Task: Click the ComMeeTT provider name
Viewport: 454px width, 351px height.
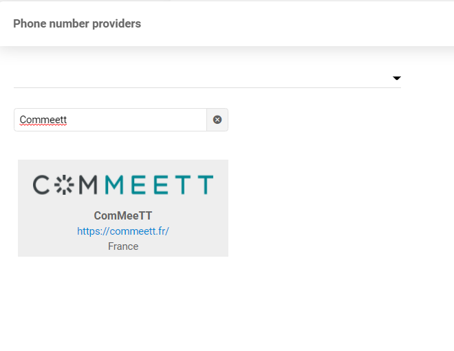Action: [122, 215]
